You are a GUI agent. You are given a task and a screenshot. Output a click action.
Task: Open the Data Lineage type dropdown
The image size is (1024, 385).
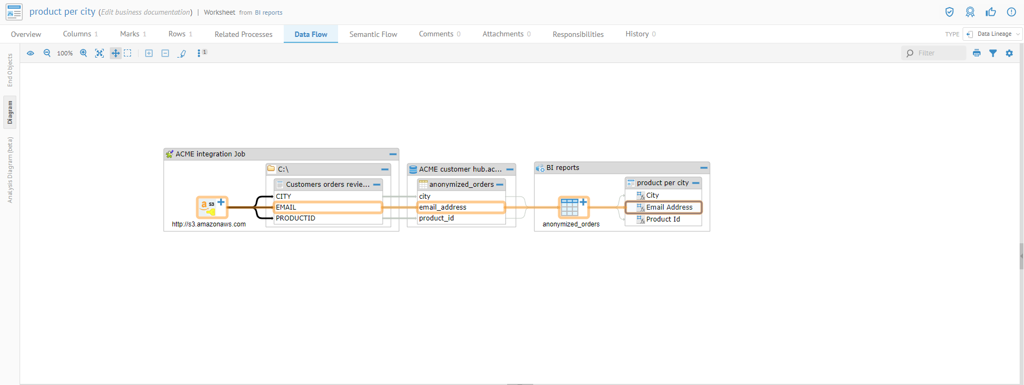(x=993, y=34)
